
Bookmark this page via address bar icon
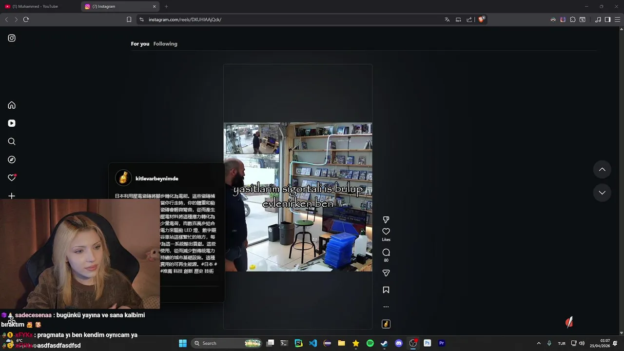[x=129, y=19]
